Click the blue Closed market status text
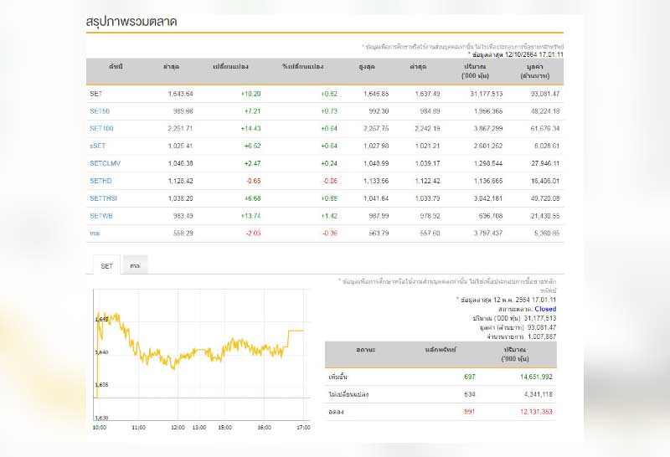This screenshot has height=457, width=670. (x=545, y=309)
